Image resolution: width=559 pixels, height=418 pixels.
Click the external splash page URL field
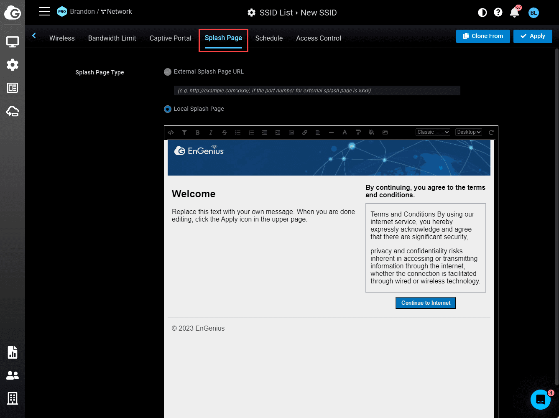[x=317, y=90]
